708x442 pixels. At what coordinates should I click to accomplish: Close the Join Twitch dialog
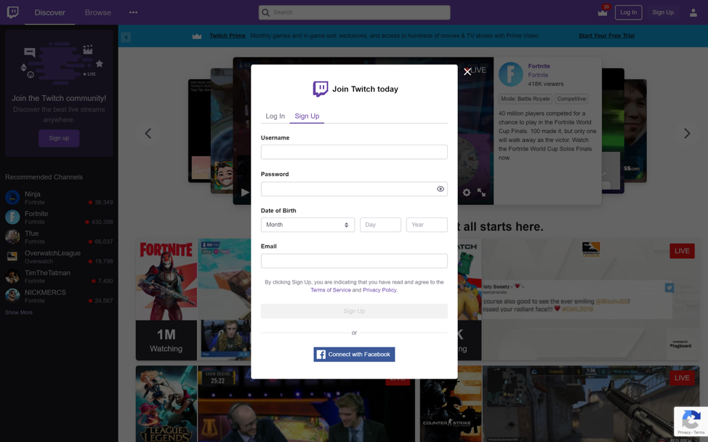467,71
